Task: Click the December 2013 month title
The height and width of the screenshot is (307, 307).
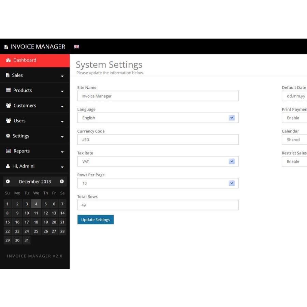Action: tap(35, 181)
